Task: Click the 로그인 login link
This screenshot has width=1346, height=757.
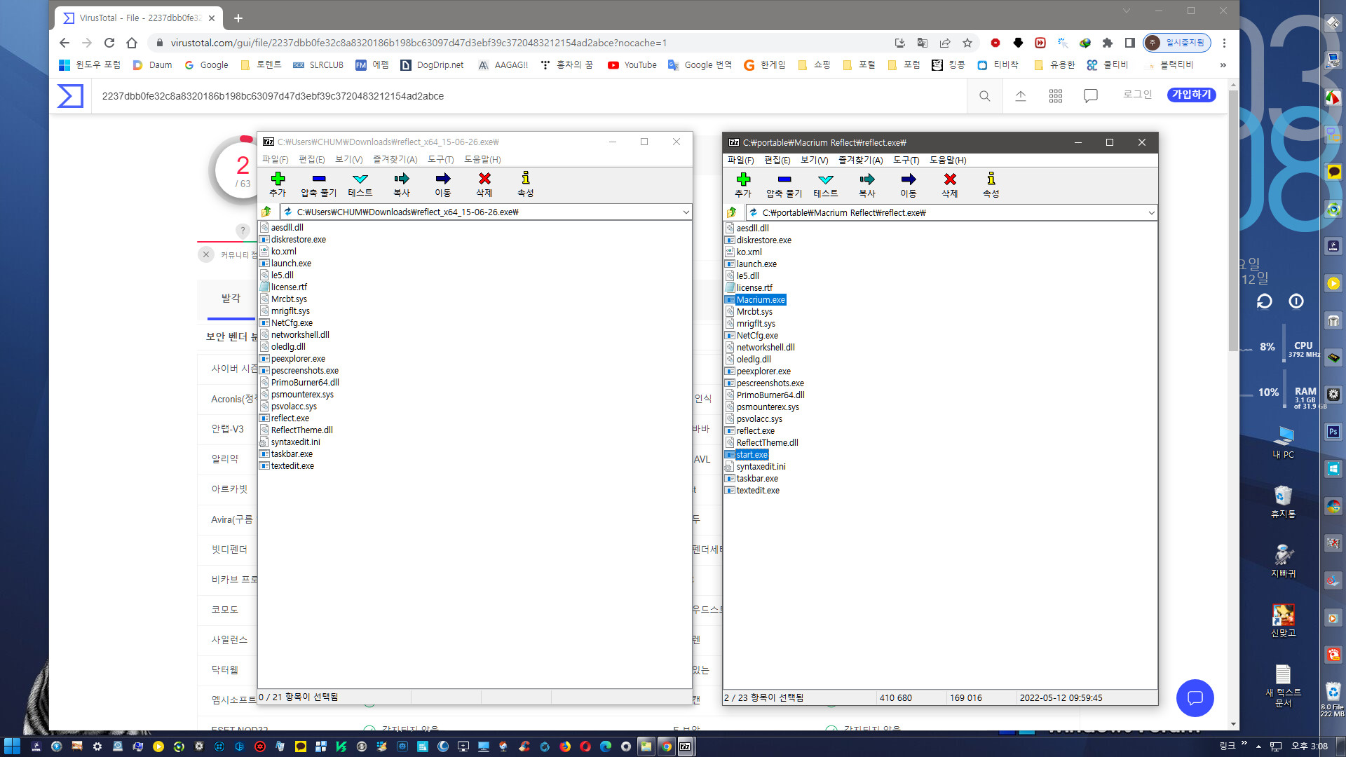Action: (1138, 94)
